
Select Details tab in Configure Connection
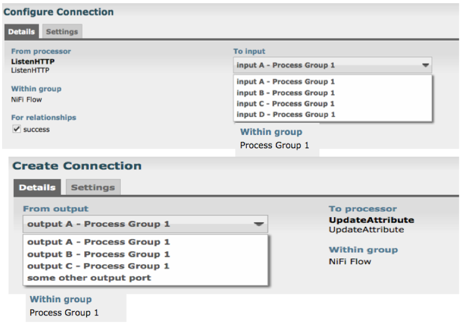(22, 32)
